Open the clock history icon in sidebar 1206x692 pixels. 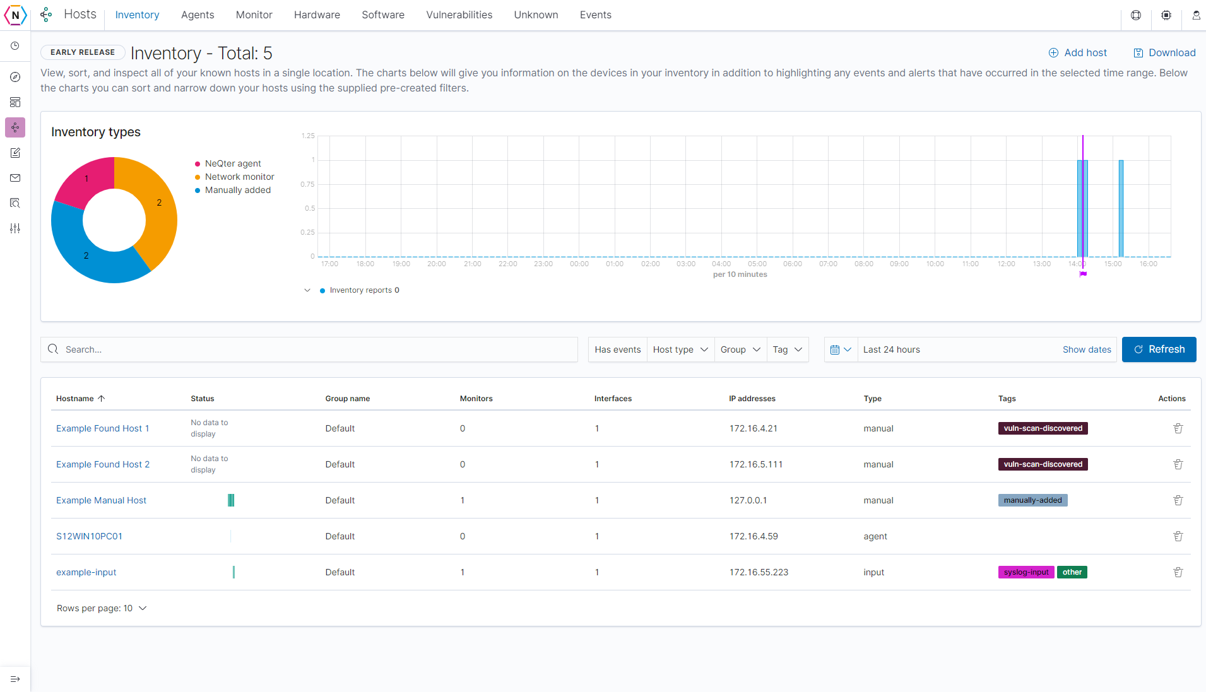15,46
